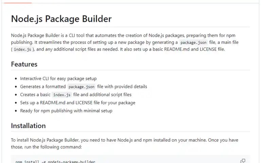The image size is (261, 163).
Task: Select the 'Installation' section heading
Action: click(28, 126)
